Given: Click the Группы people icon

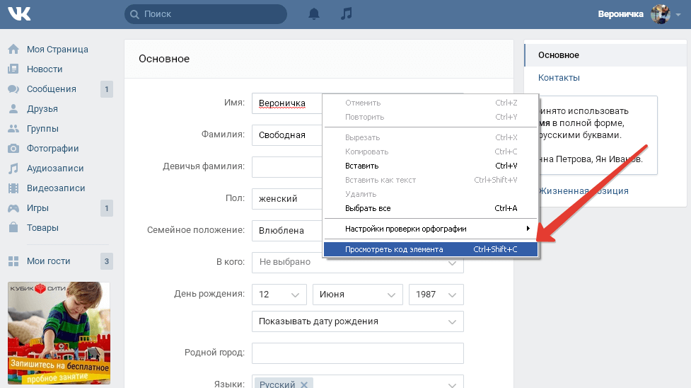Looking at the screenshot, I should click(13, 128).
